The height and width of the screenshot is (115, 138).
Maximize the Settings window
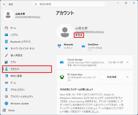point(126,3)
